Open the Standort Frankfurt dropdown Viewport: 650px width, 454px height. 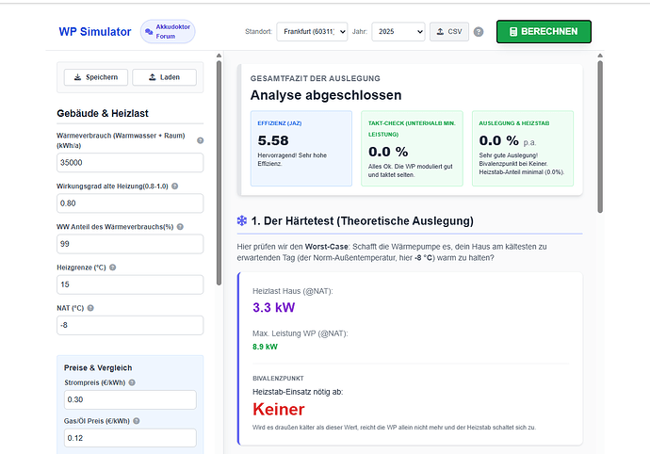click(312, 32)
